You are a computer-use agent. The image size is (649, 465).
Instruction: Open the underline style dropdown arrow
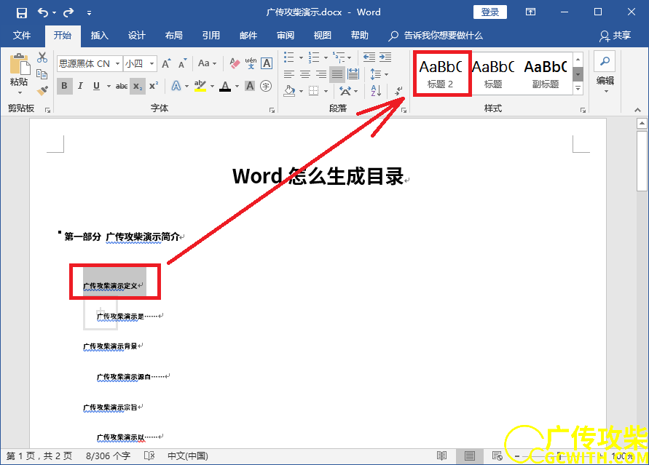[x=109, y=86]
